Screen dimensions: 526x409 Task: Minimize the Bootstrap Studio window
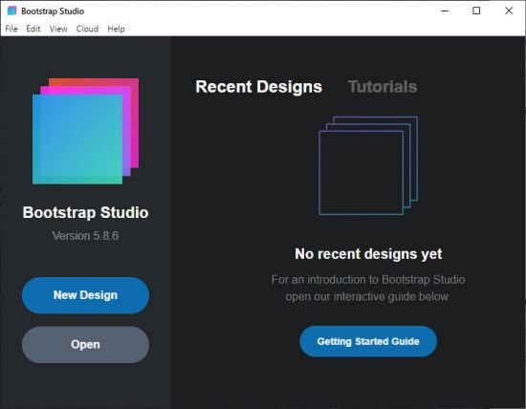(445, 11)
